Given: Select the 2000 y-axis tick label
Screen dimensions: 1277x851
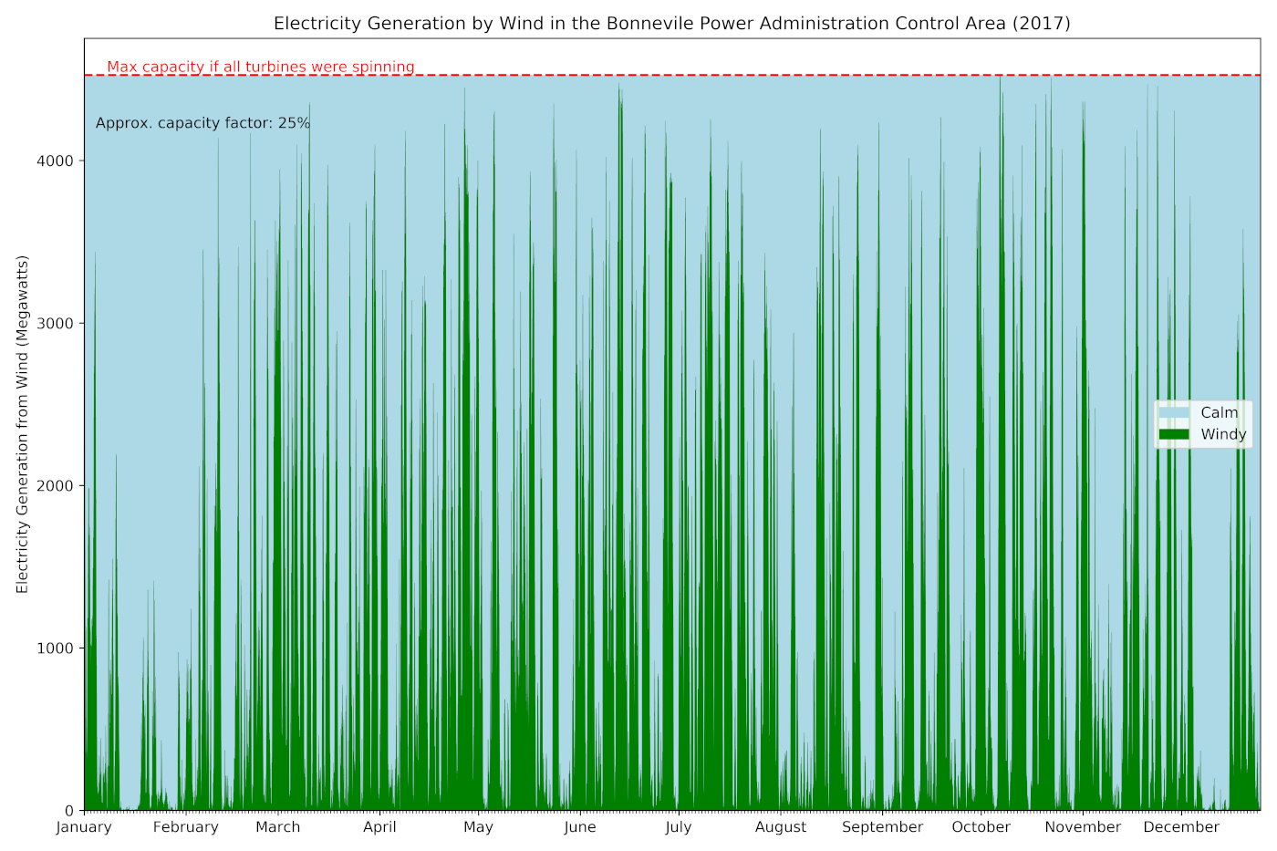Looking at the screenshot, I should tap(57, 486).
